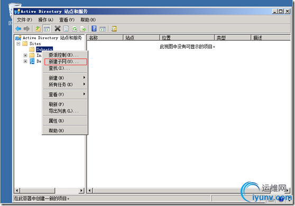Collapse the Sites tree node
This screenshot has height=206, width=295.
(19, 44)
